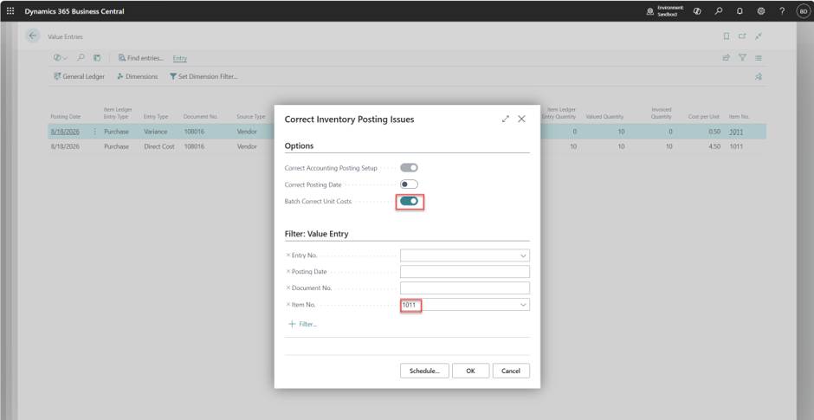The height and width of the screenshot is (420, 814).
Task: Click the environment Sandbox indicator
Action: pos(666,11)
